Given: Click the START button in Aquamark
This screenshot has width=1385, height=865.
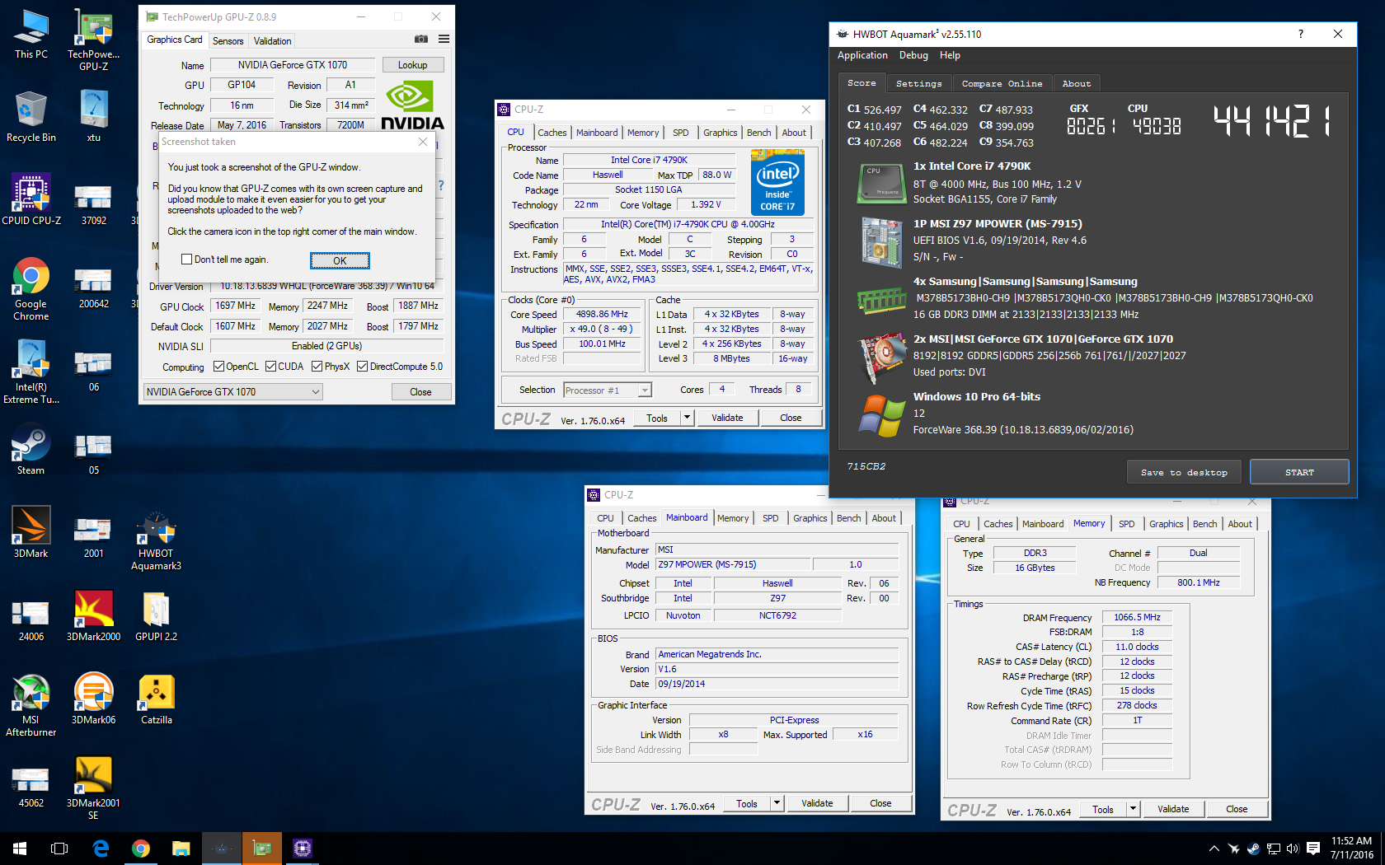Looking at the screenshot, I should pyautogui.click(x=1299, y=472).
